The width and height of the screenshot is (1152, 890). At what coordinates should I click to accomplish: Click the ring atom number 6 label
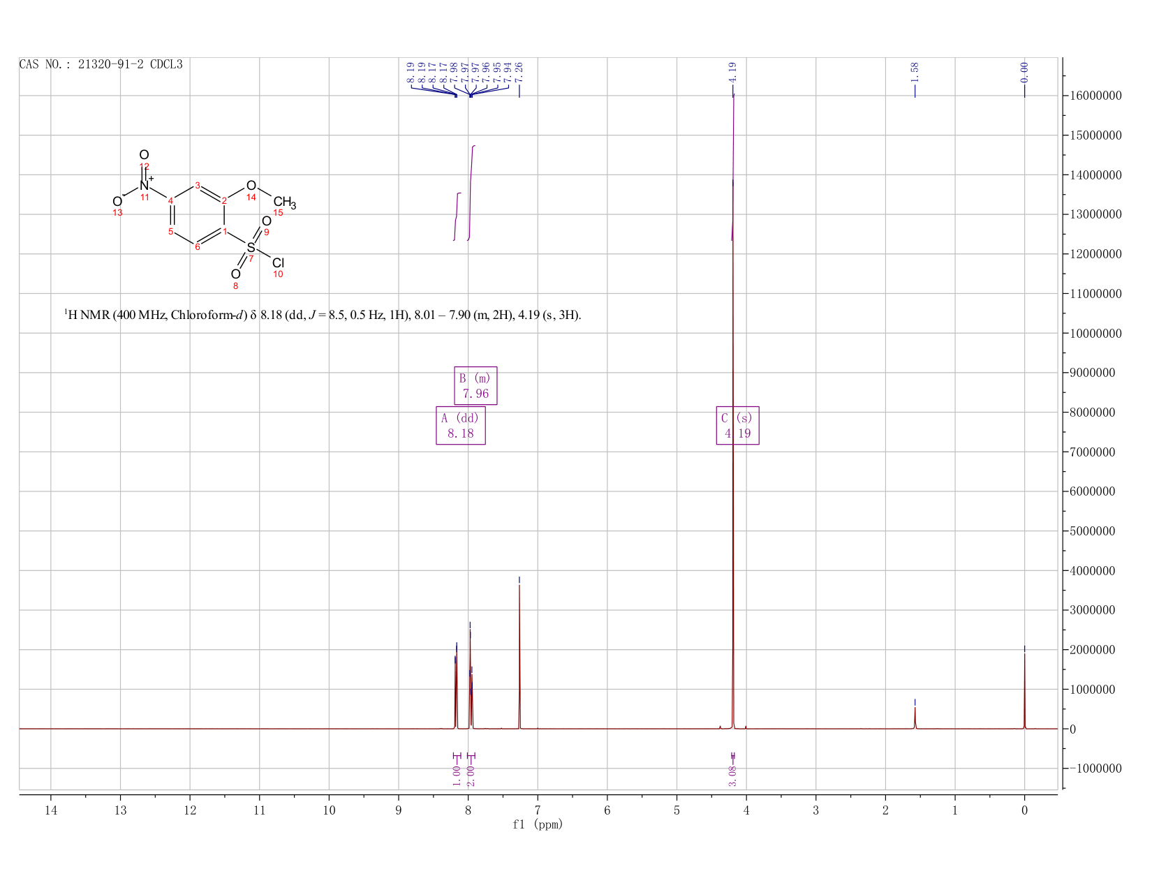pyautogui.click(x=198, y=247)
